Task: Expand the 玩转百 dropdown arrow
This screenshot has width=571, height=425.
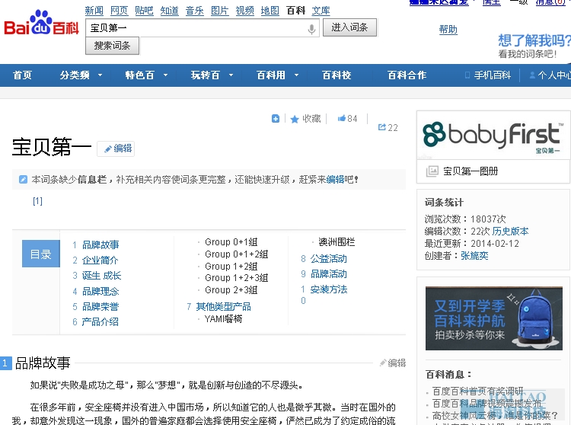Action: (231, 75)
